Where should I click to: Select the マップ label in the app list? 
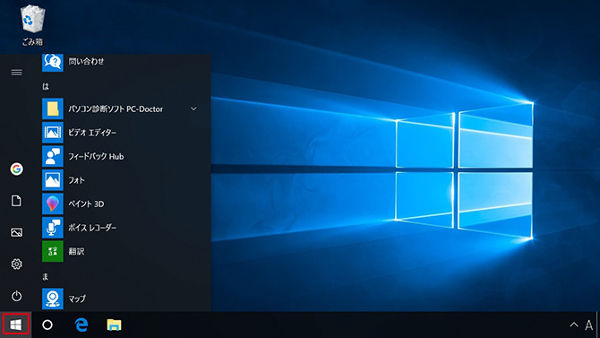click(77, 299)
